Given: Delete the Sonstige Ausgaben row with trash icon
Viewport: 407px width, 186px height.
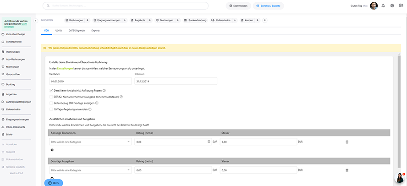Looking at the screenshot, I should pyautogui.click(x=347, y=170).
